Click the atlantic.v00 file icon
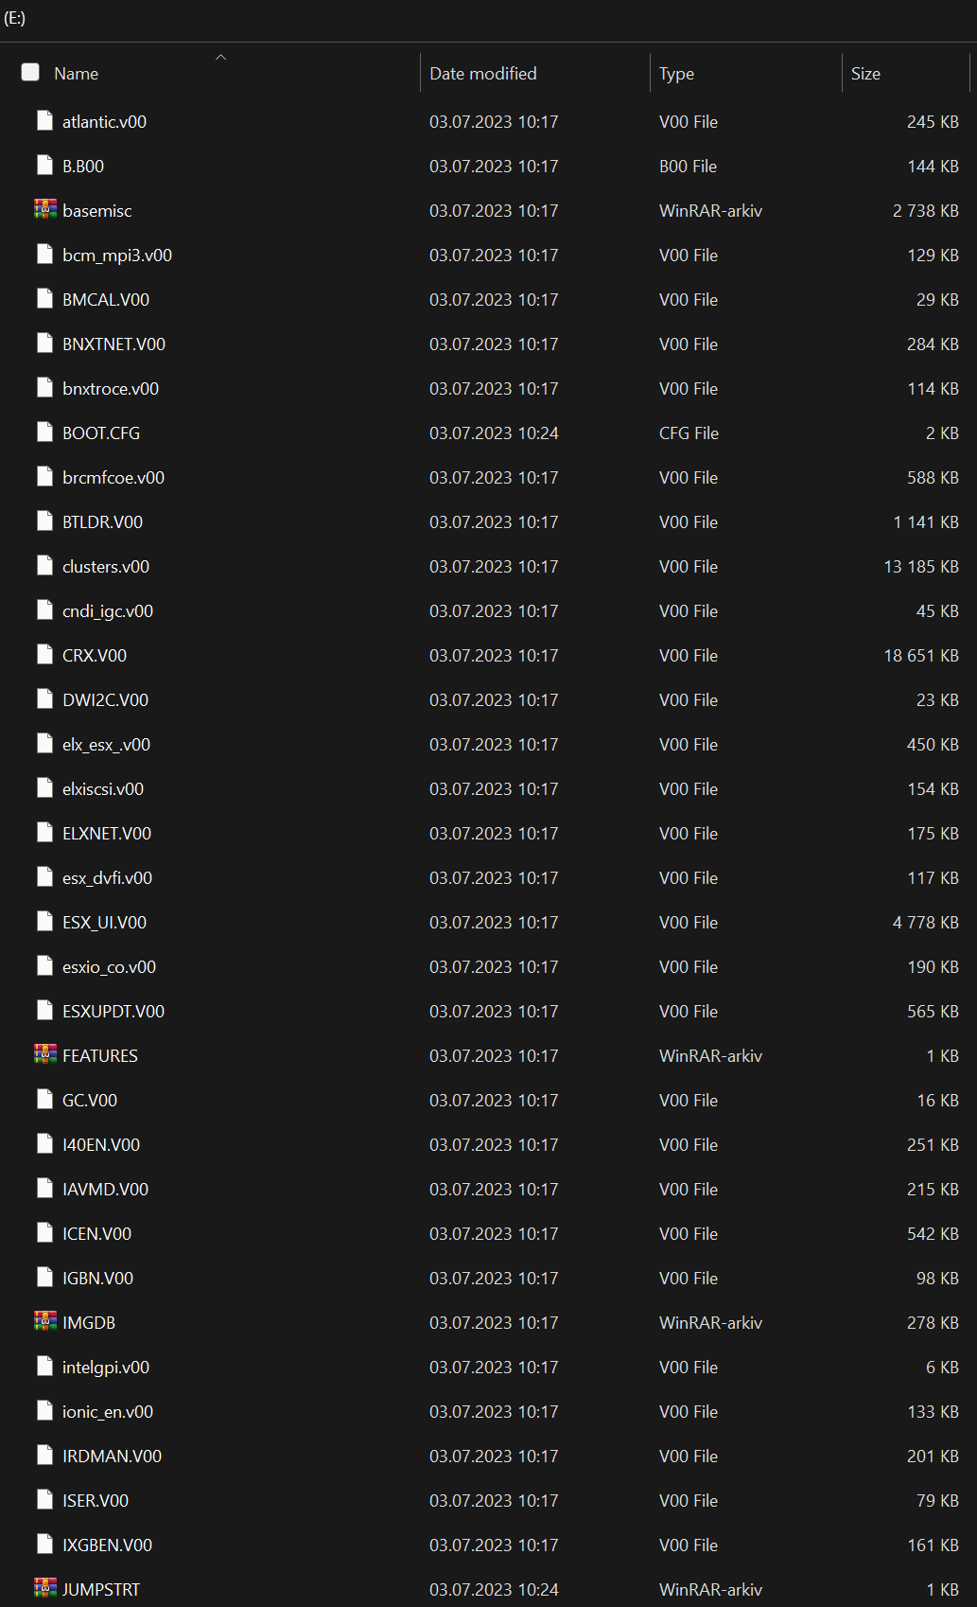Image resolution: width=977 pixels, height=1607 pixels. 44,121
